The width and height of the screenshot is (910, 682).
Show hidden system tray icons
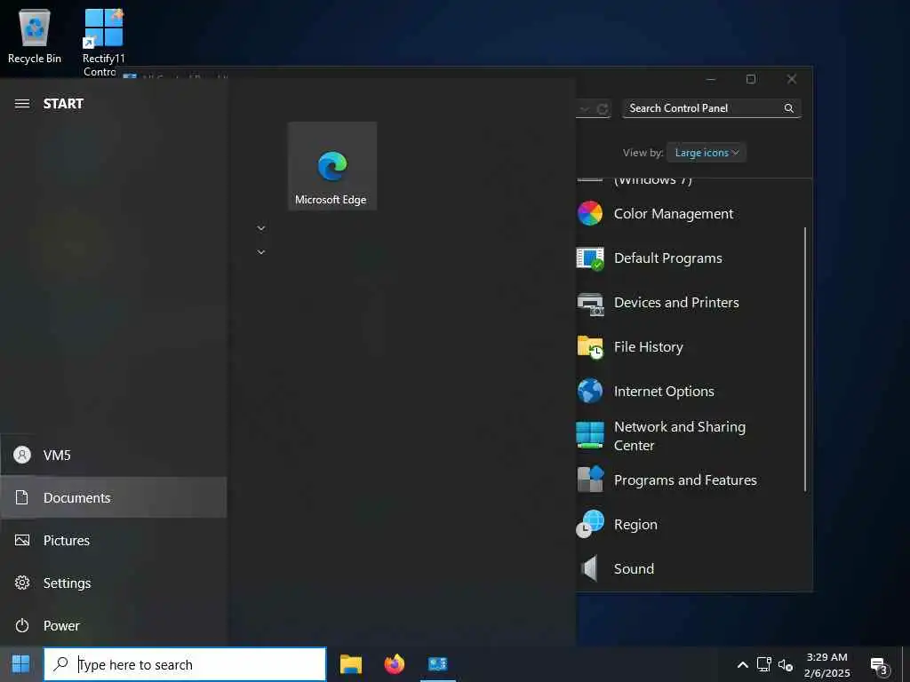click(x=742, y=665)
